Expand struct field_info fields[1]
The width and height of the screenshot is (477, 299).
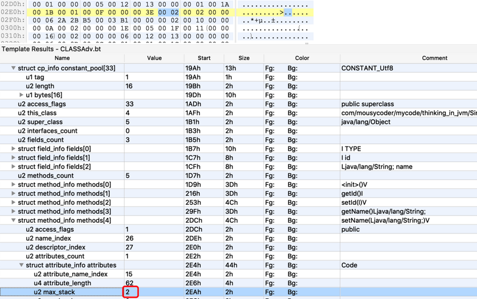coord(13,157)
